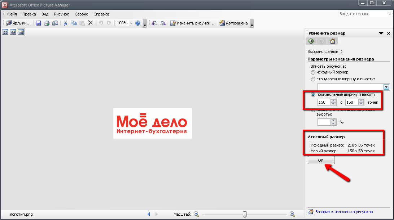
Task: Switch to Thumbnail view icon
Action: click(x=5, y=32)
